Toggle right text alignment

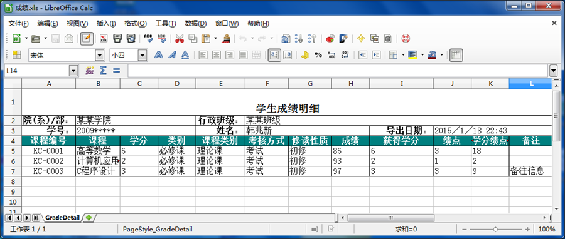coord(230,55)
